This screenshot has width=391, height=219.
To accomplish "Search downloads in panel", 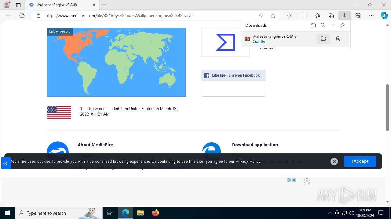I will [323, 25].
